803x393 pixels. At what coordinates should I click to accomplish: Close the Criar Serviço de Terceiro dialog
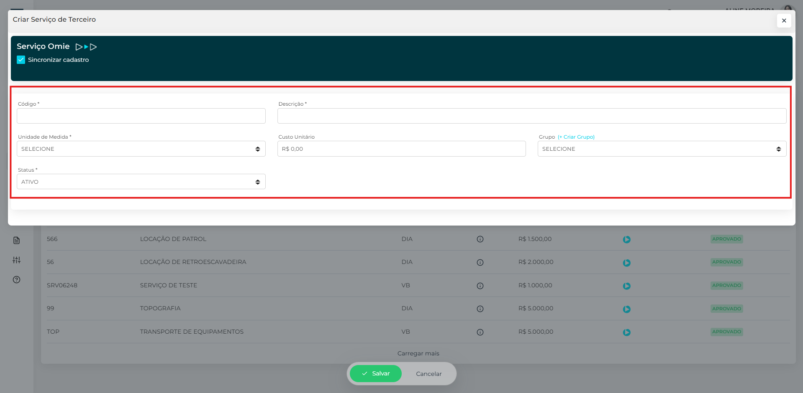pyautogui.click(x=784, y=20)
